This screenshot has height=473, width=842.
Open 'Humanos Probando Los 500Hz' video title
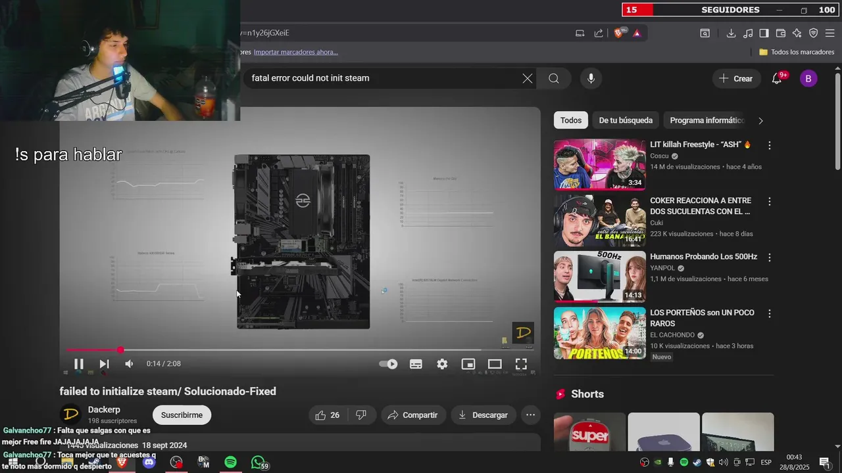click(703, 257)
